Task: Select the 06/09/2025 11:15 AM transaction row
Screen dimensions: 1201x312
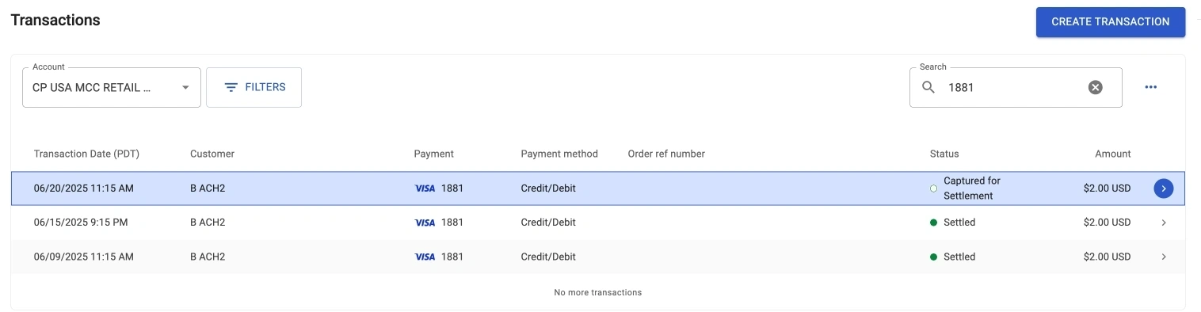Action: (x=598, y=257)
